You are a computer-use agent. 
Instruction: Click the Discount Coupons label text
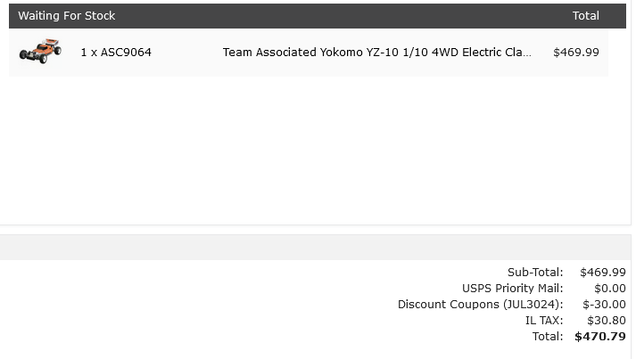pyautogui.click(x=448, y=305)
